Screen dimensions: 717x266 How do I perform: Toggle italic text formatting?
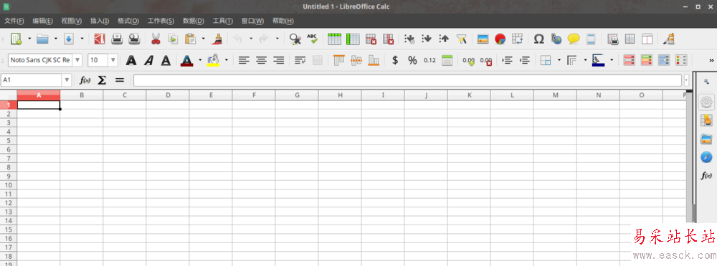(148, 60)
